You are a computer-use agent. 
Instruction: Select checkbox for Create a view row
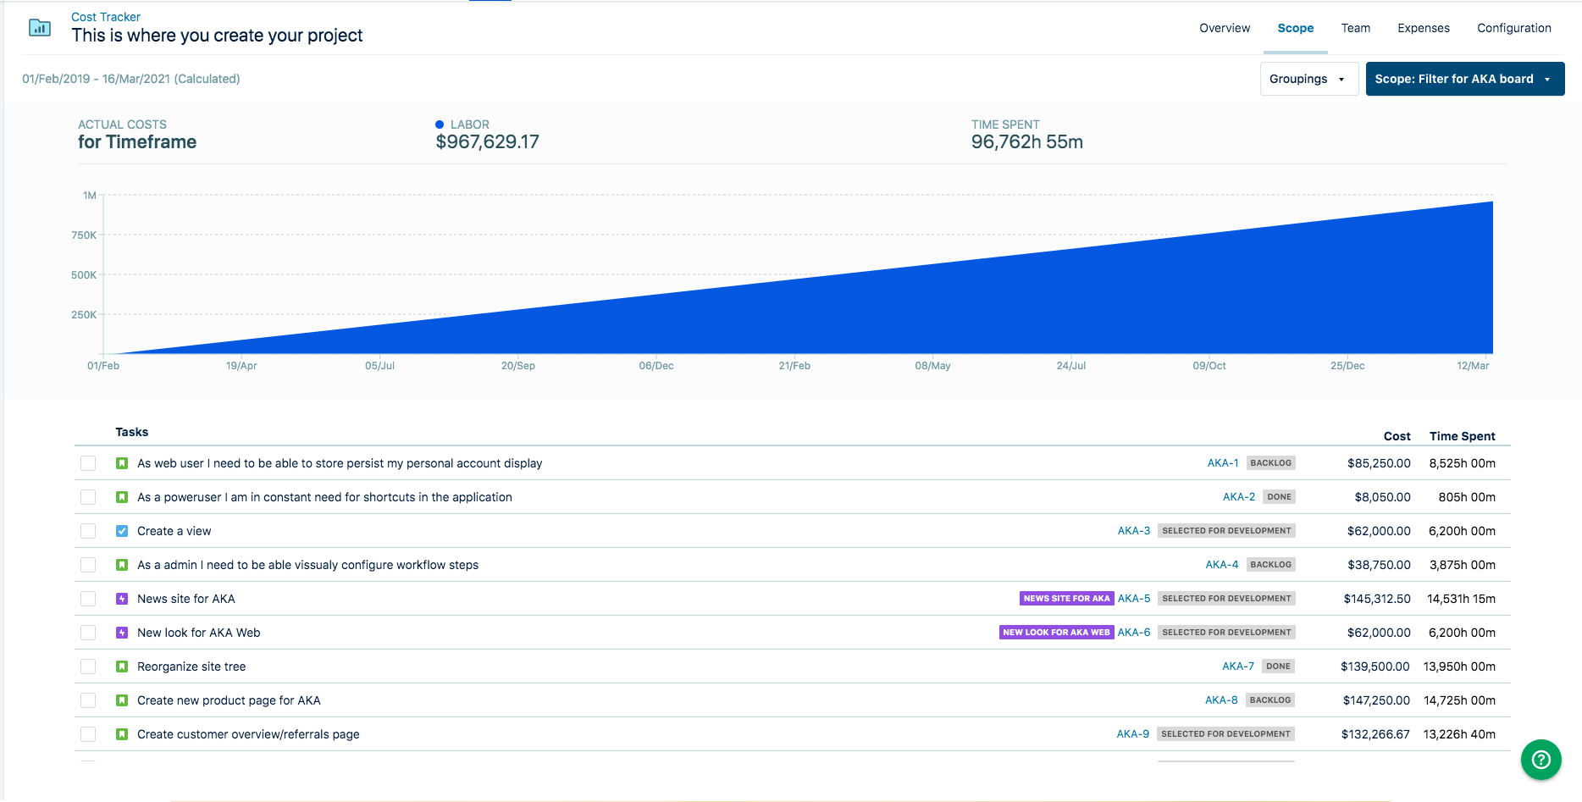point(88,531)
